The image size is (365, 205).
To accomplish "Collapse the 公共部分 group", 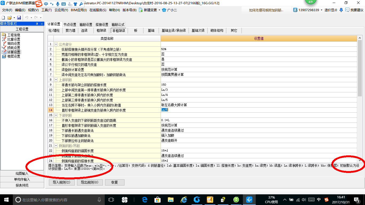I will (56, 44).
